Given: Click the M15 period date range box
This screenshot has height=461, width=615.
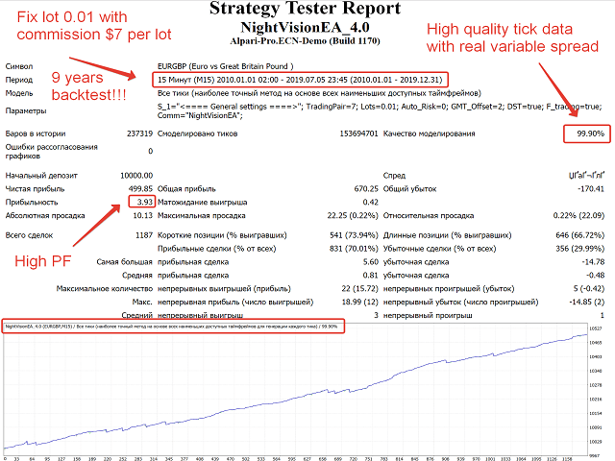Looking at the screenshot, I should [300, 80].
